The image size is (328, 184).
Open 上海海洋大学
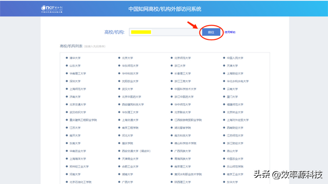pyautogui.click(x=77, y=159)
